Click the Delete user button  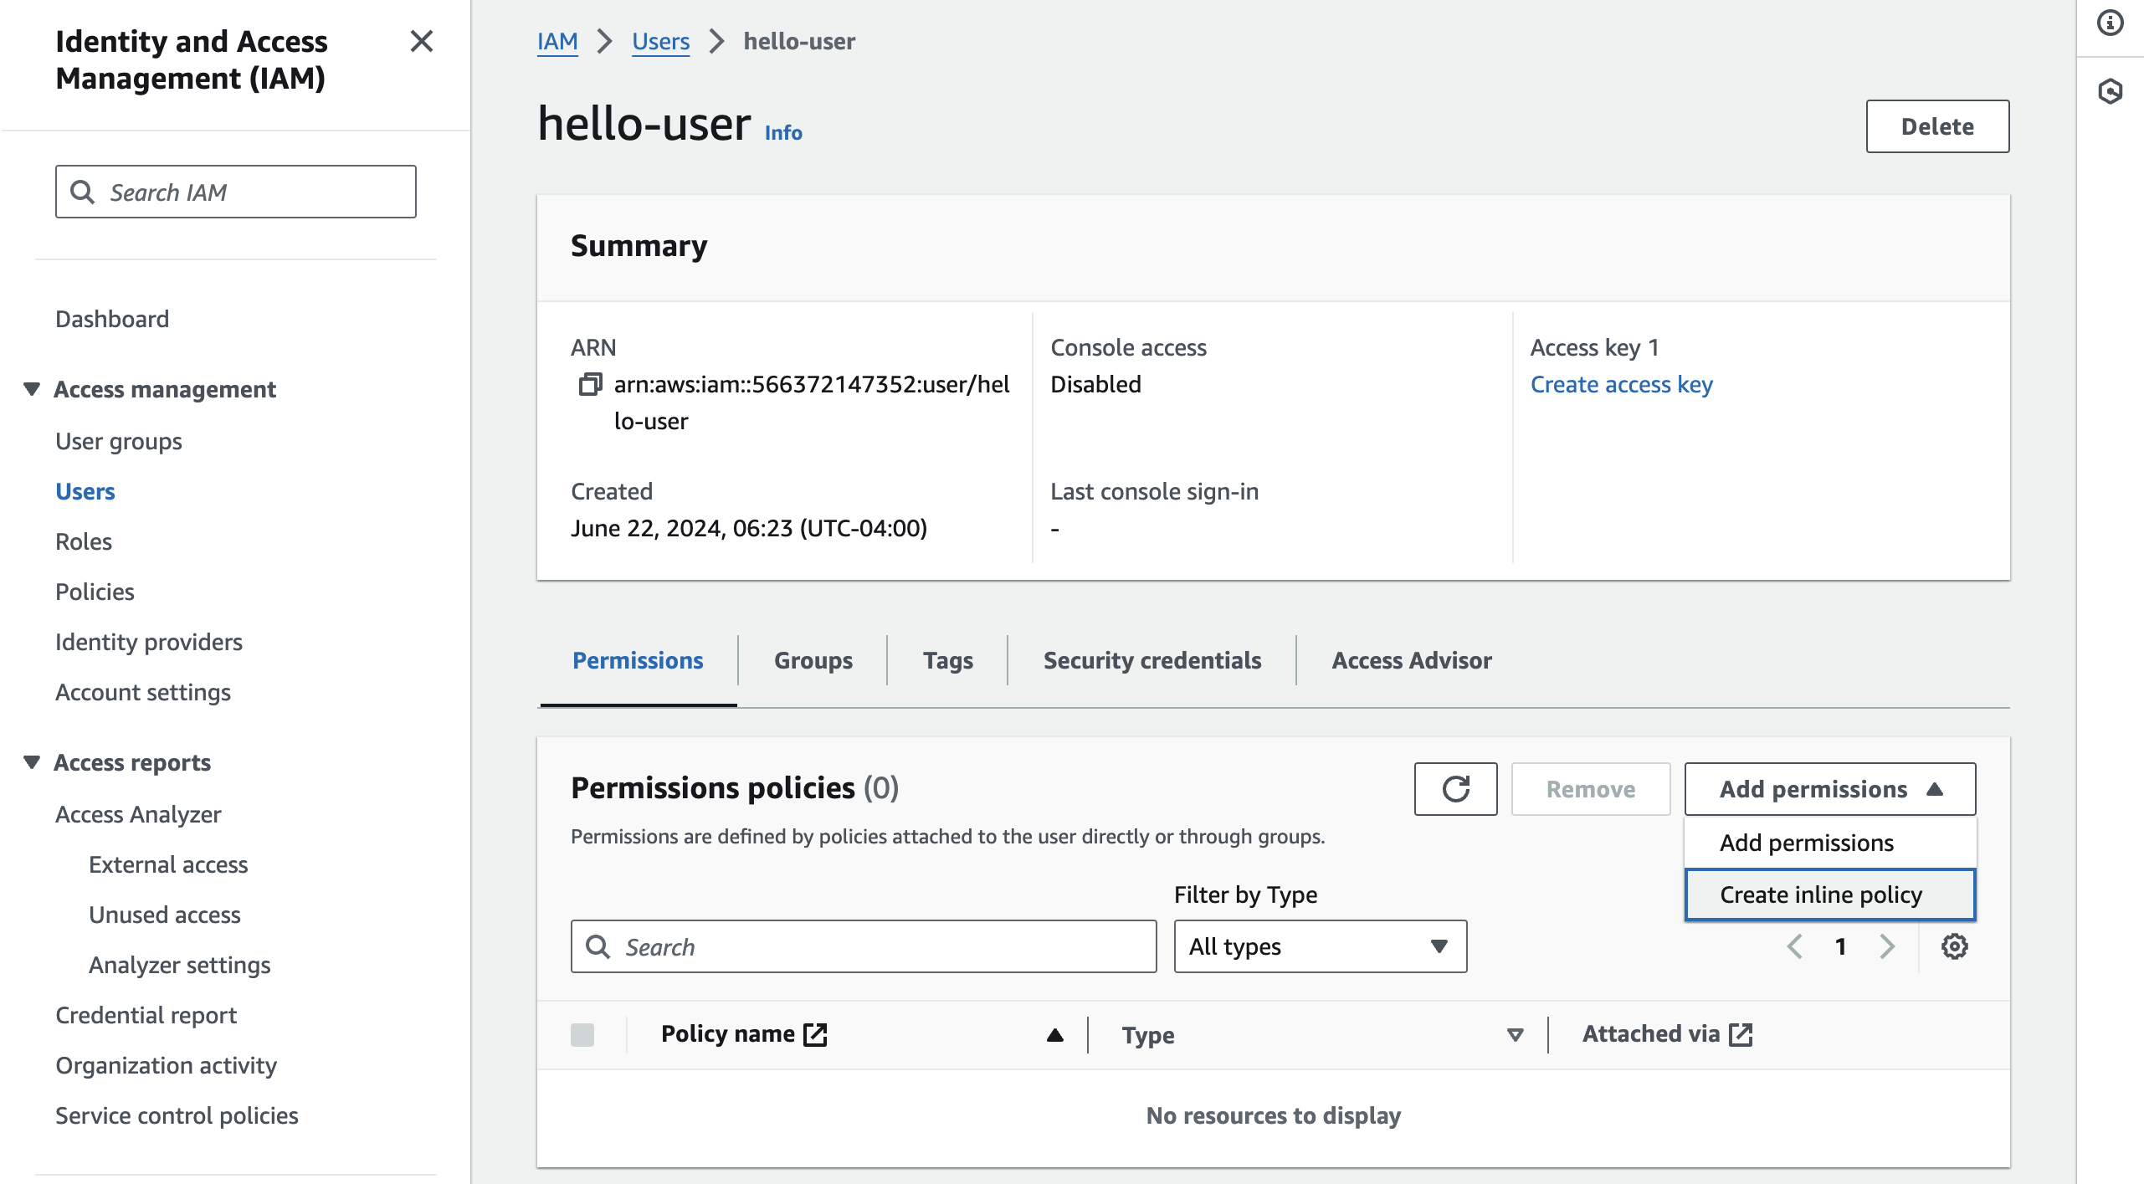click(1936, 126)
